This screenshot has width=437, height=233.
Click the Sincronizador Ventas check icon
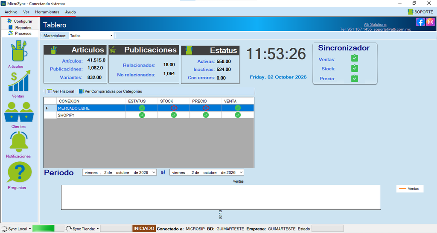[355, 58]
